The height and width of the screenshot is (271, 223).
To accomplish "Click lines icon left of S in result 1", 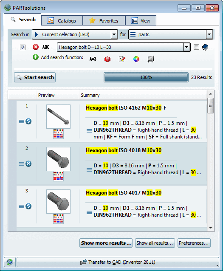I will (x=22, y=121).
